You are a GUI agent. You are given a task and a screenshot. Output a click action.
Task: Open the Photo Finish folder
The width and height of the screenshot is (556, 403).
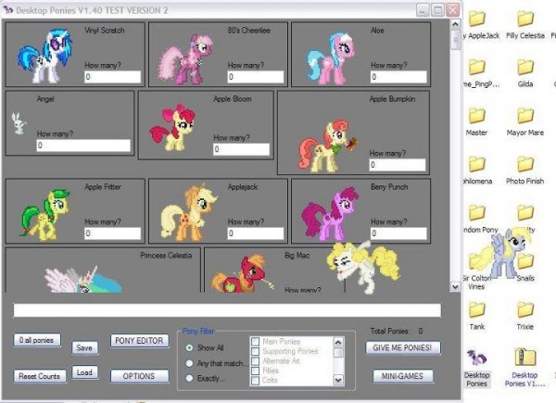pos(525,170)
